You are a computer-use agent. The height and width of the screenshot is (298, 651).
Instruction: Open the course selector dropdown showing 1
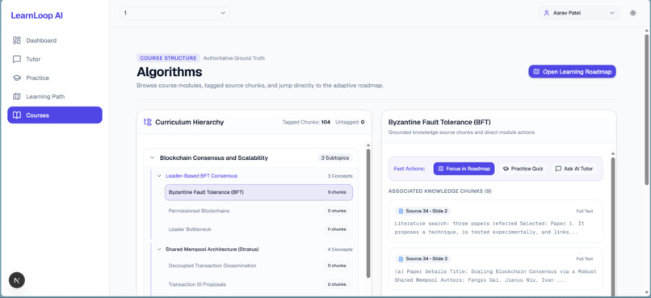pyautogui.click(x=174, y=13)
